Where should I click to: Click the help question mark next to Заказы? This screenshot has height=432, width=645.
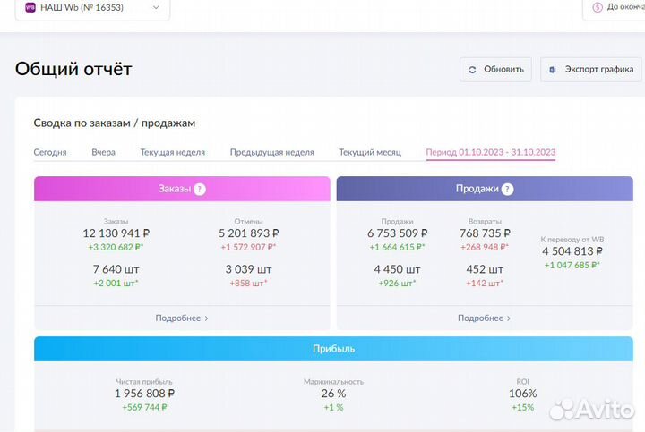[x=200, y=189]
